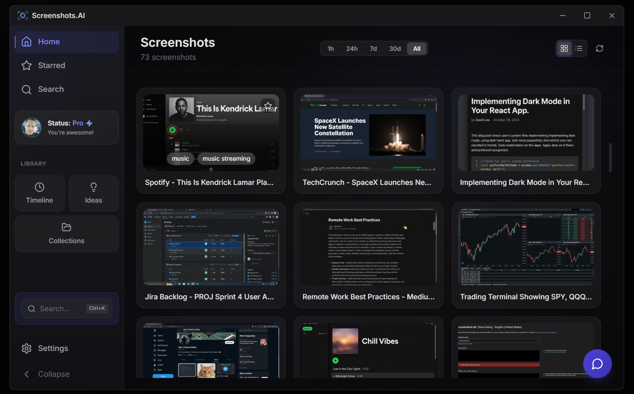Image resolution: width=634 pixels, height=394 pixels.
Task: Click inside the Ctrl+K search box
Action: (66, 308)
